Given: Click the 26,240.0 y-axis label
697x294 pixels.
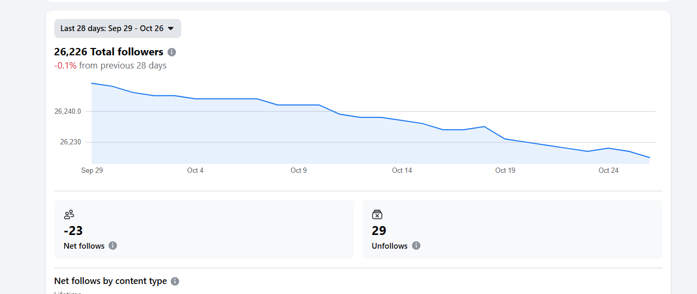Looking at the screenshot, I should point(67,112).
